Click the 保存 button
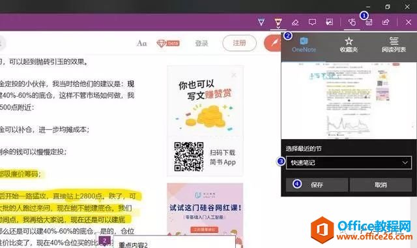 coord(317,185)
